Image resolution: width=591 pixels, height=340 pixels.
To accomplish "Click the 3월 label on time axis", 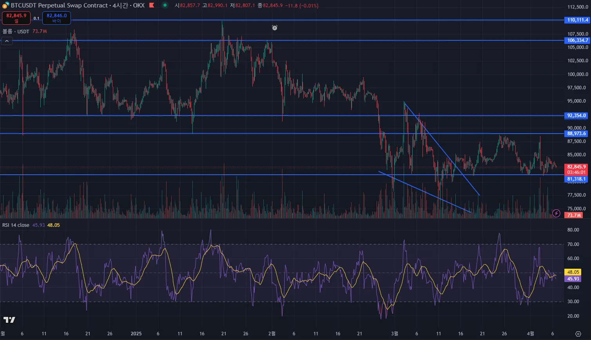I will pos(395,334).
